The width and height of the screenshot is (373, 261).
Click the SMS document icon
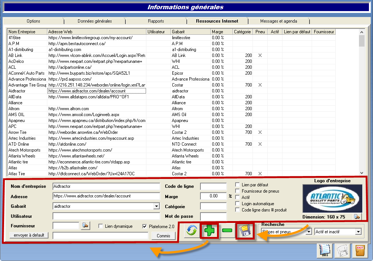(325, 250)
